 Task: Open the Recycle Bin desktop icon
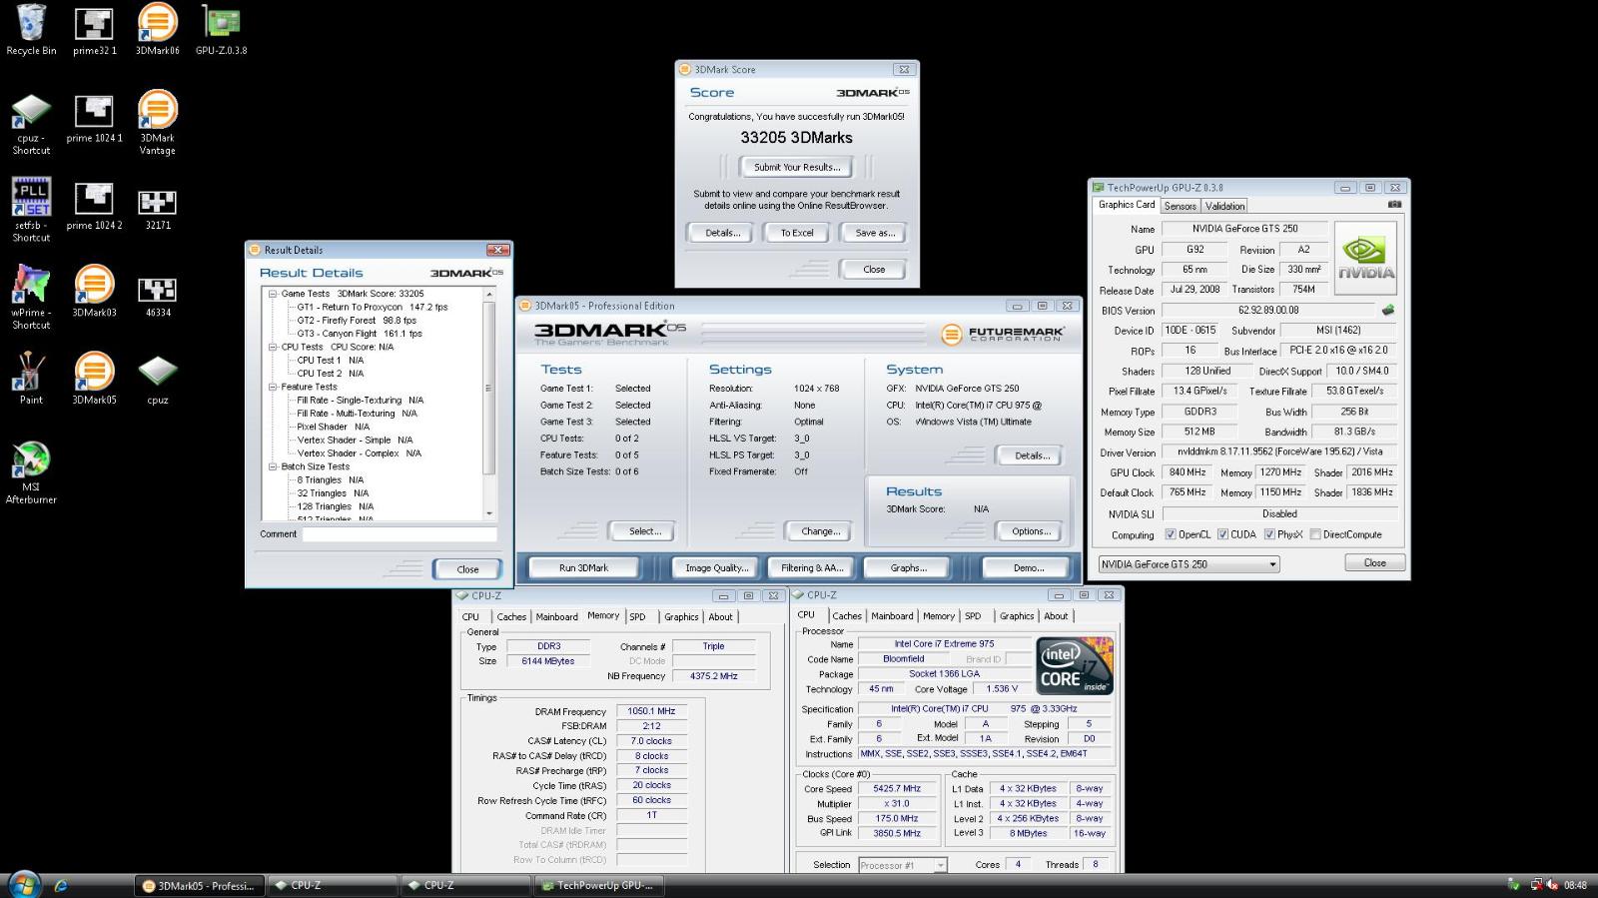click(x=31, y=29)
